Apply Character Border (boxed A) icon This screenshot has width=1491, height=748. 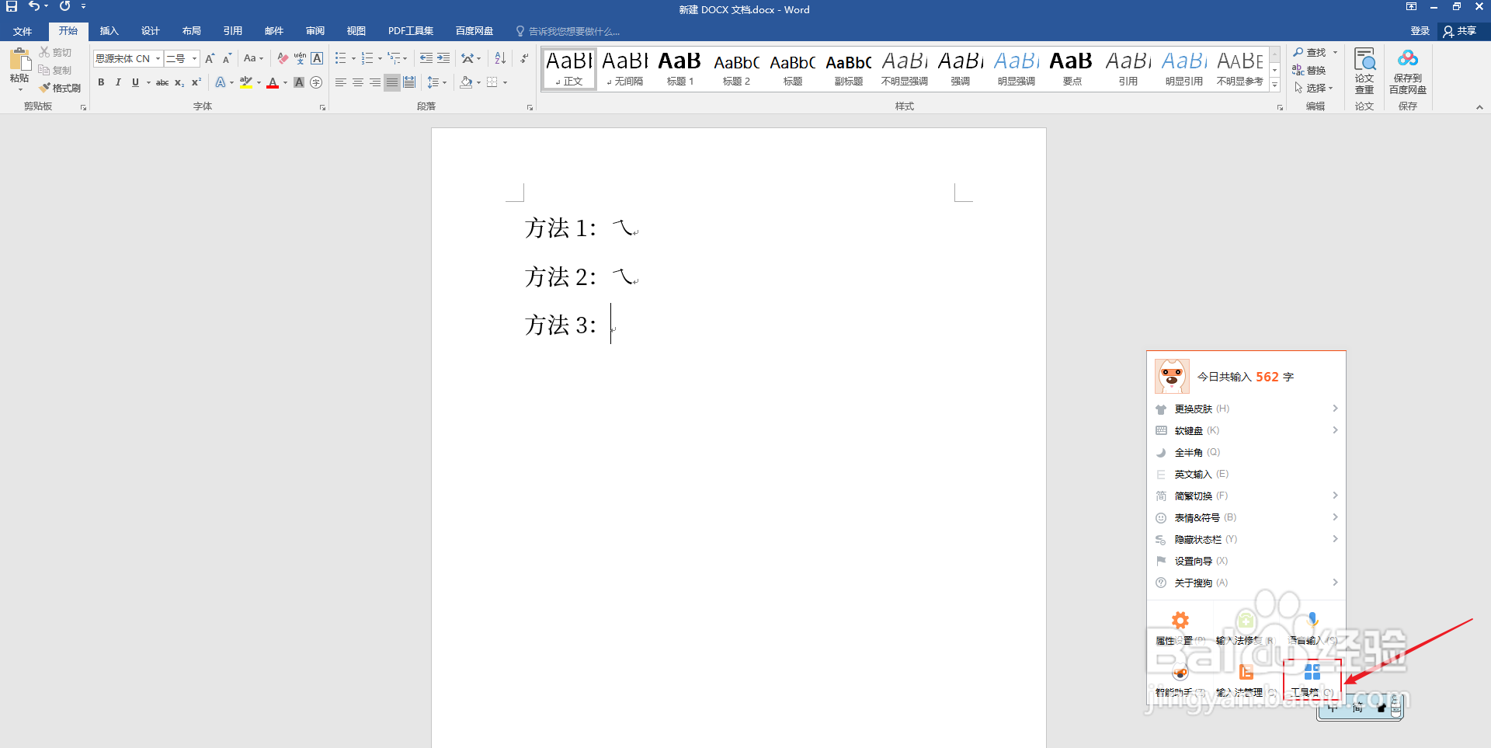click(x=317, y=58)
